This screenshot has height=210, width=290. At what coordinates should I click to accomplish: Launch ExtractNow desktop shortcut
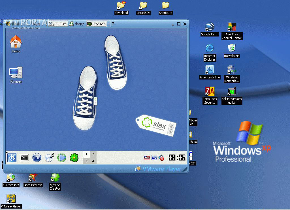(11, 180)
